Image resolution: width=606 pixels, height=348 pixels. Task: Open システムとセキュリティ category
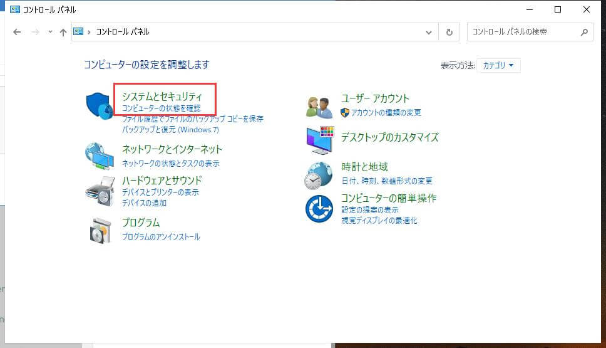[162, 97]
